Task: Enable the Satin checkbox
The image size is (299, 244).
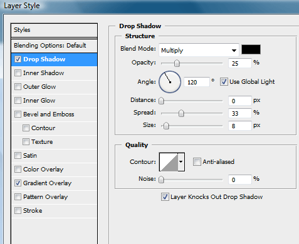Action: (18, 156)
